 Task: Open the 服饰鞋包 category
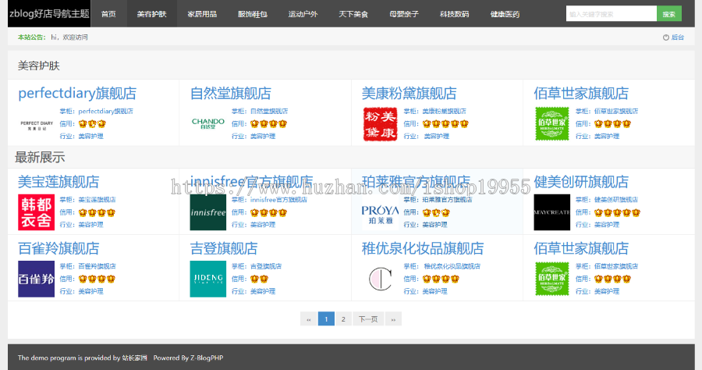click(x=253, y=14)
